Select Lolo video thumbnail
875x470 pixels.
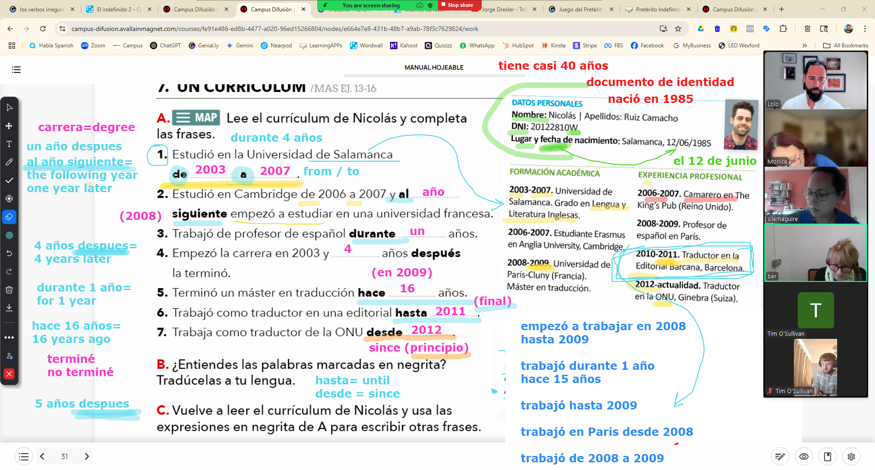816,80
